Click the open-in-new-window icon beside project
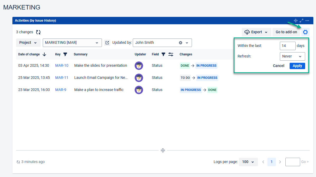 107,43
